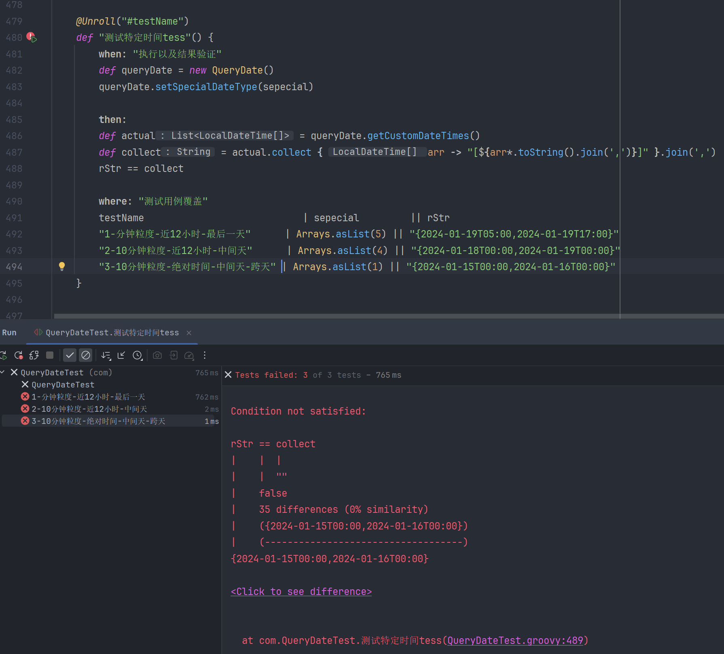Click Arrays.asList(4) on line 493
Viewport: 724px width, 654px height.
[343, 250]
